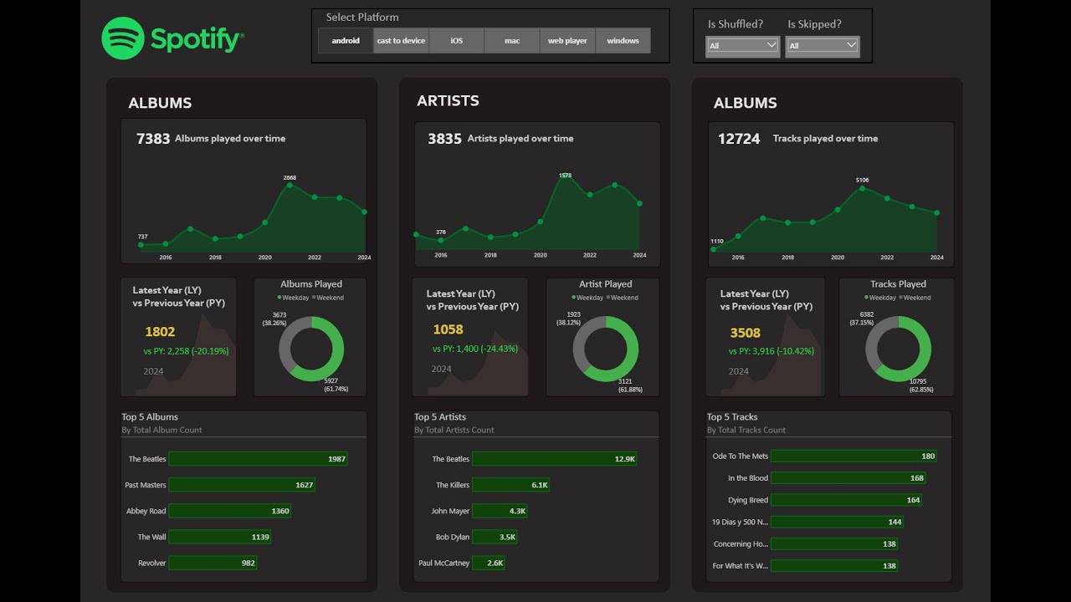Click the 1110 data point on tracks chart
Image resolution: width=1071 pixels, height=602 pixels.
[713, 249]
